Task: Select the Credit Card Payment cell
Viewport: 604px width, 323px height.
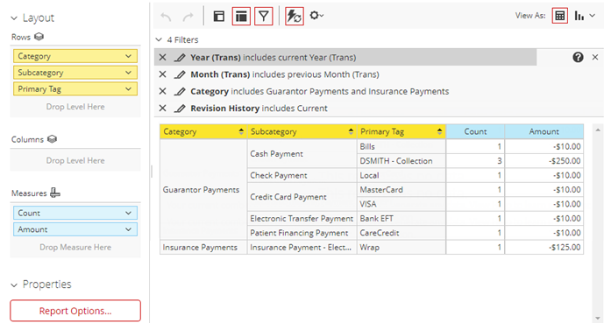Action: 302,197
